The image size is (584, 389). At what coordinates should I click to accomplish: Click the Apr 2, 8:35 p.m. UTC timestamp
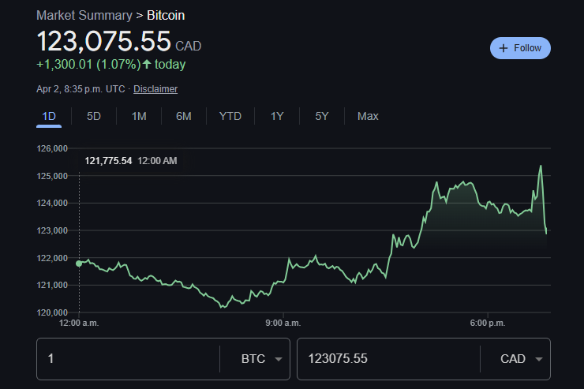[80, 89]
